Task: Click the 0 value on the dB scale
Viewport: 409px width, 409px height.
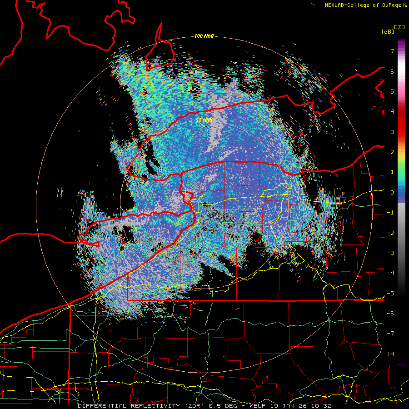Action: 392,193
